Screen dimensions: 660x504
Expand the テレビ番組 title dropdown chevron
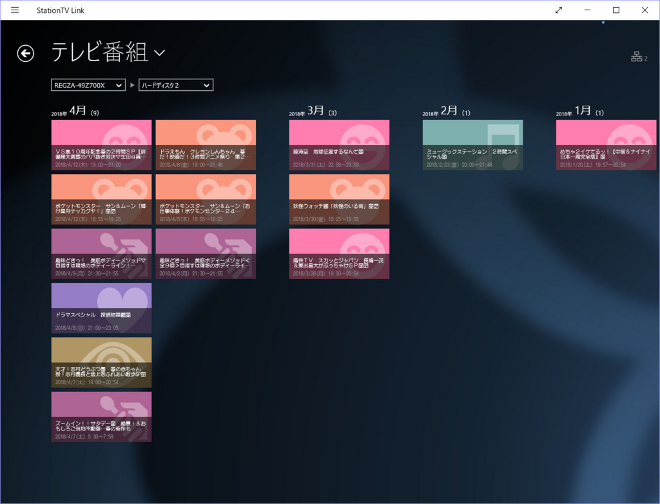pos(160,53)
